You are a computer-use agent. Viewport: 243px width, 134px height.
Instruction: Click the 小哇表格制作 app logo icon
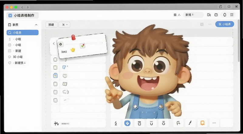(10, 16)
